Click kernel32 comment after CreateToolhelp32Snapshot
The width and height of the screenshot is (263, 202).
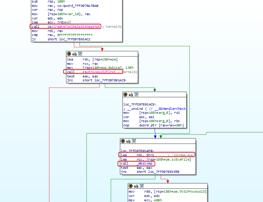point(114,27)
